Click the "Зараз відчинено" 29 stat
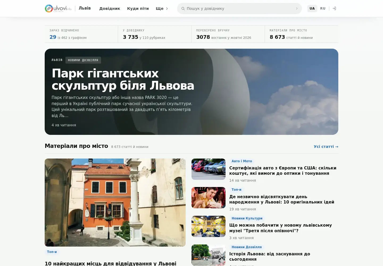 tap(81, 34)
